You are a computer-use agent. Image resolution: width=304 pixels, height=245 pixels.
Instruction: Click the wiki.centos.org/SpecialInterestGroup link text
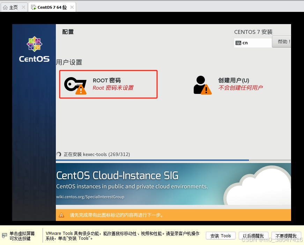tap(90, 197)
